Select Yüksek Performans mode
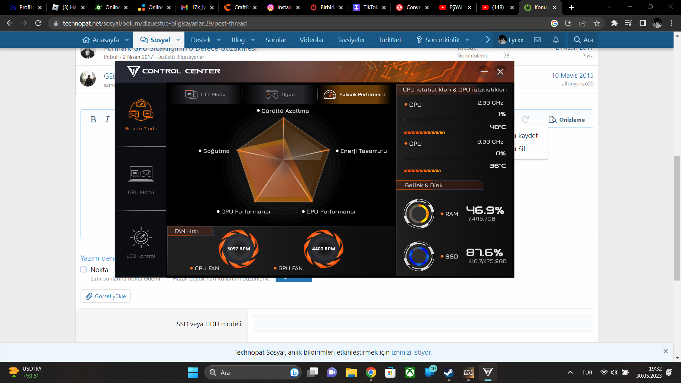The width and height of the screenshot is (681, 383). tap(355, 94)
